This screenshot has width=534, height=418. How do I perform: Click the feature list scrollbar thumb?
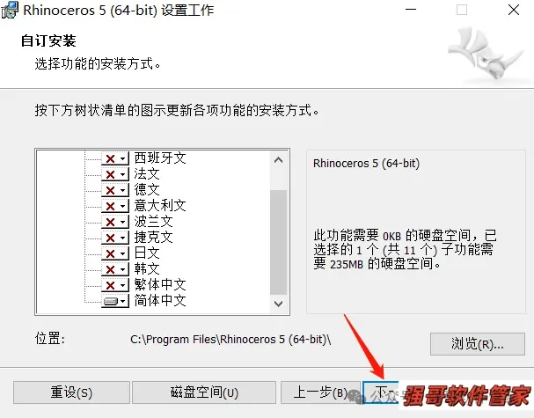pos(278,242)
